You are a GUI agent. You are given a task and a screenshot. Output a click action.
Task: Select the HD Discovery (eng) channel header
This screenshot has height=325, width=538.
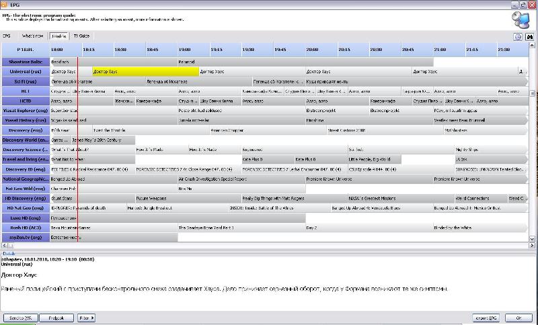(26, 198)
